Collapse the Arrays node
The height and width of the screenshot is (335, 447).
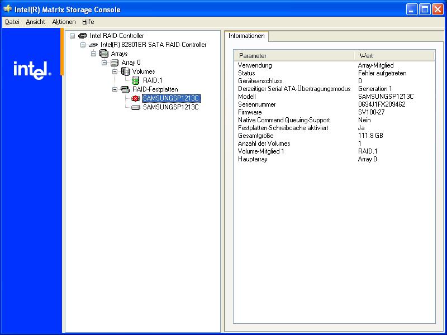[93, 54]
